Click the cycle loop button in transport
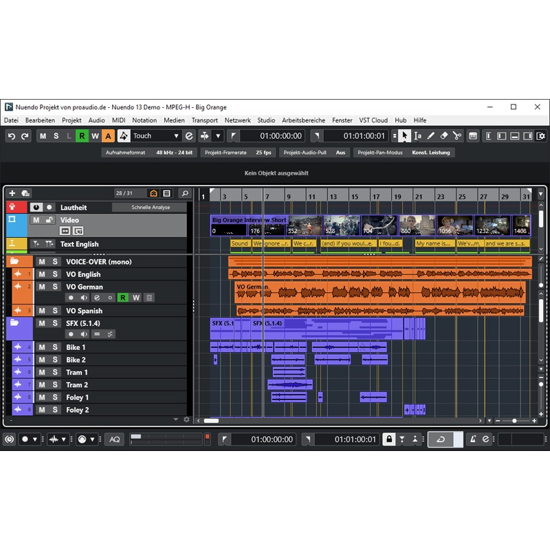This screenshot has width=550, height=550. [x=441, y=439]
